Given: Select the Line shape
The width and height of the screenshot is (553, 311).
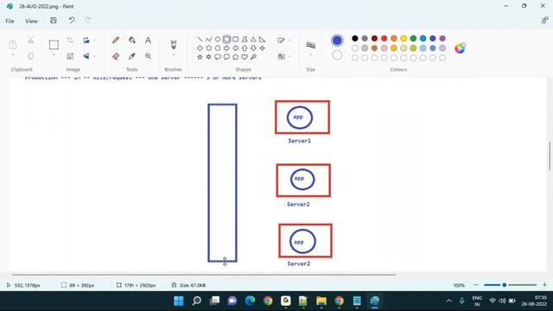Looking at the screenshot, I should (200, 39).
